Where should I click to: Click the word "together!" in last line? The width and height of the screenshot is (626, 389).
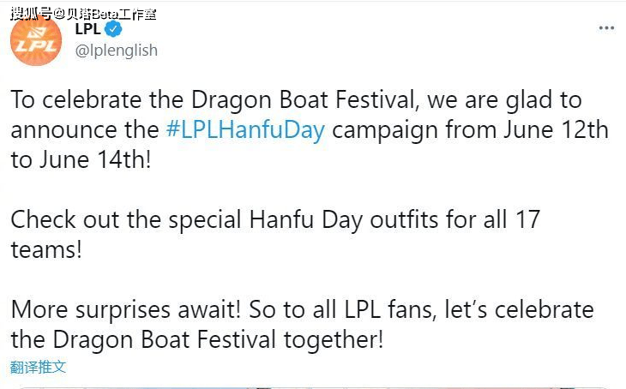(x=334, y=340)
